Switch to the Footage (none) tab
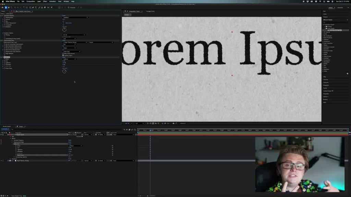 pos(150,11)
